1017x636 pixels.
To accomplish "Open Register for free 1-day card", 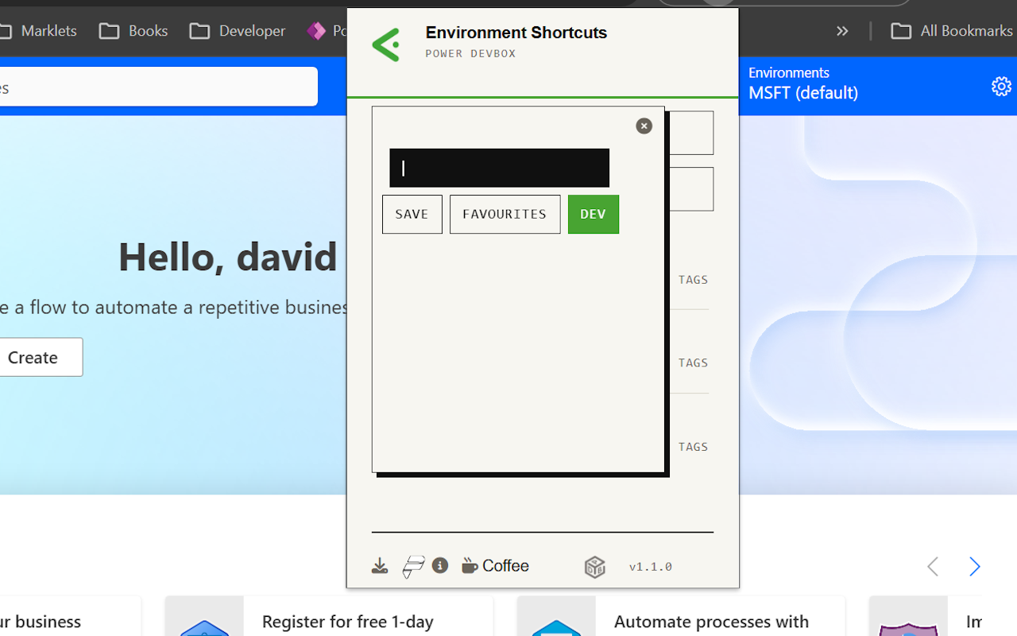I will coord(329,617).
